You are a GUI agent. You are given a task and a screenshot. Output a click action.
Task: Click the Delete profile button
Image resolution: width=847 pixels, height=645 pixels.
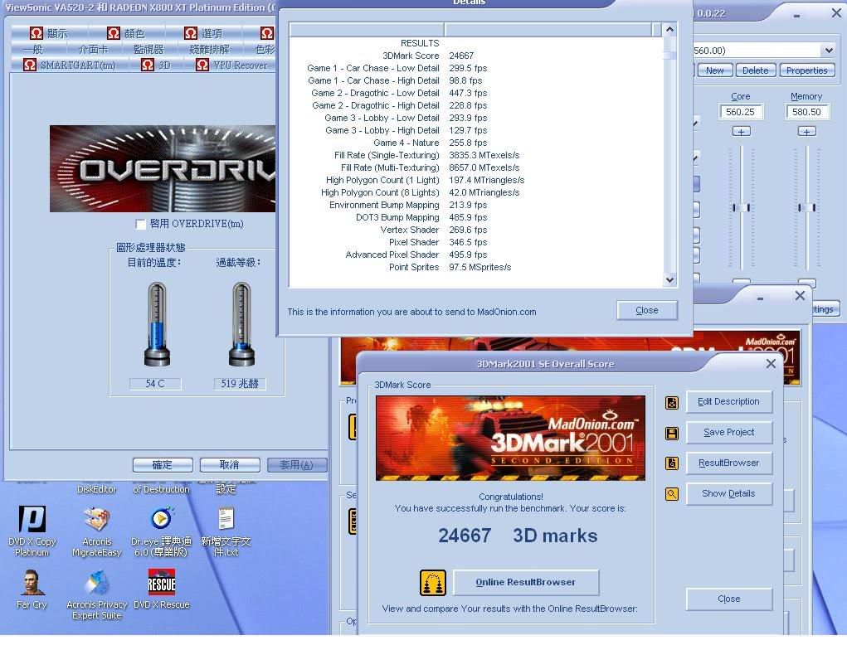(755, 70)
